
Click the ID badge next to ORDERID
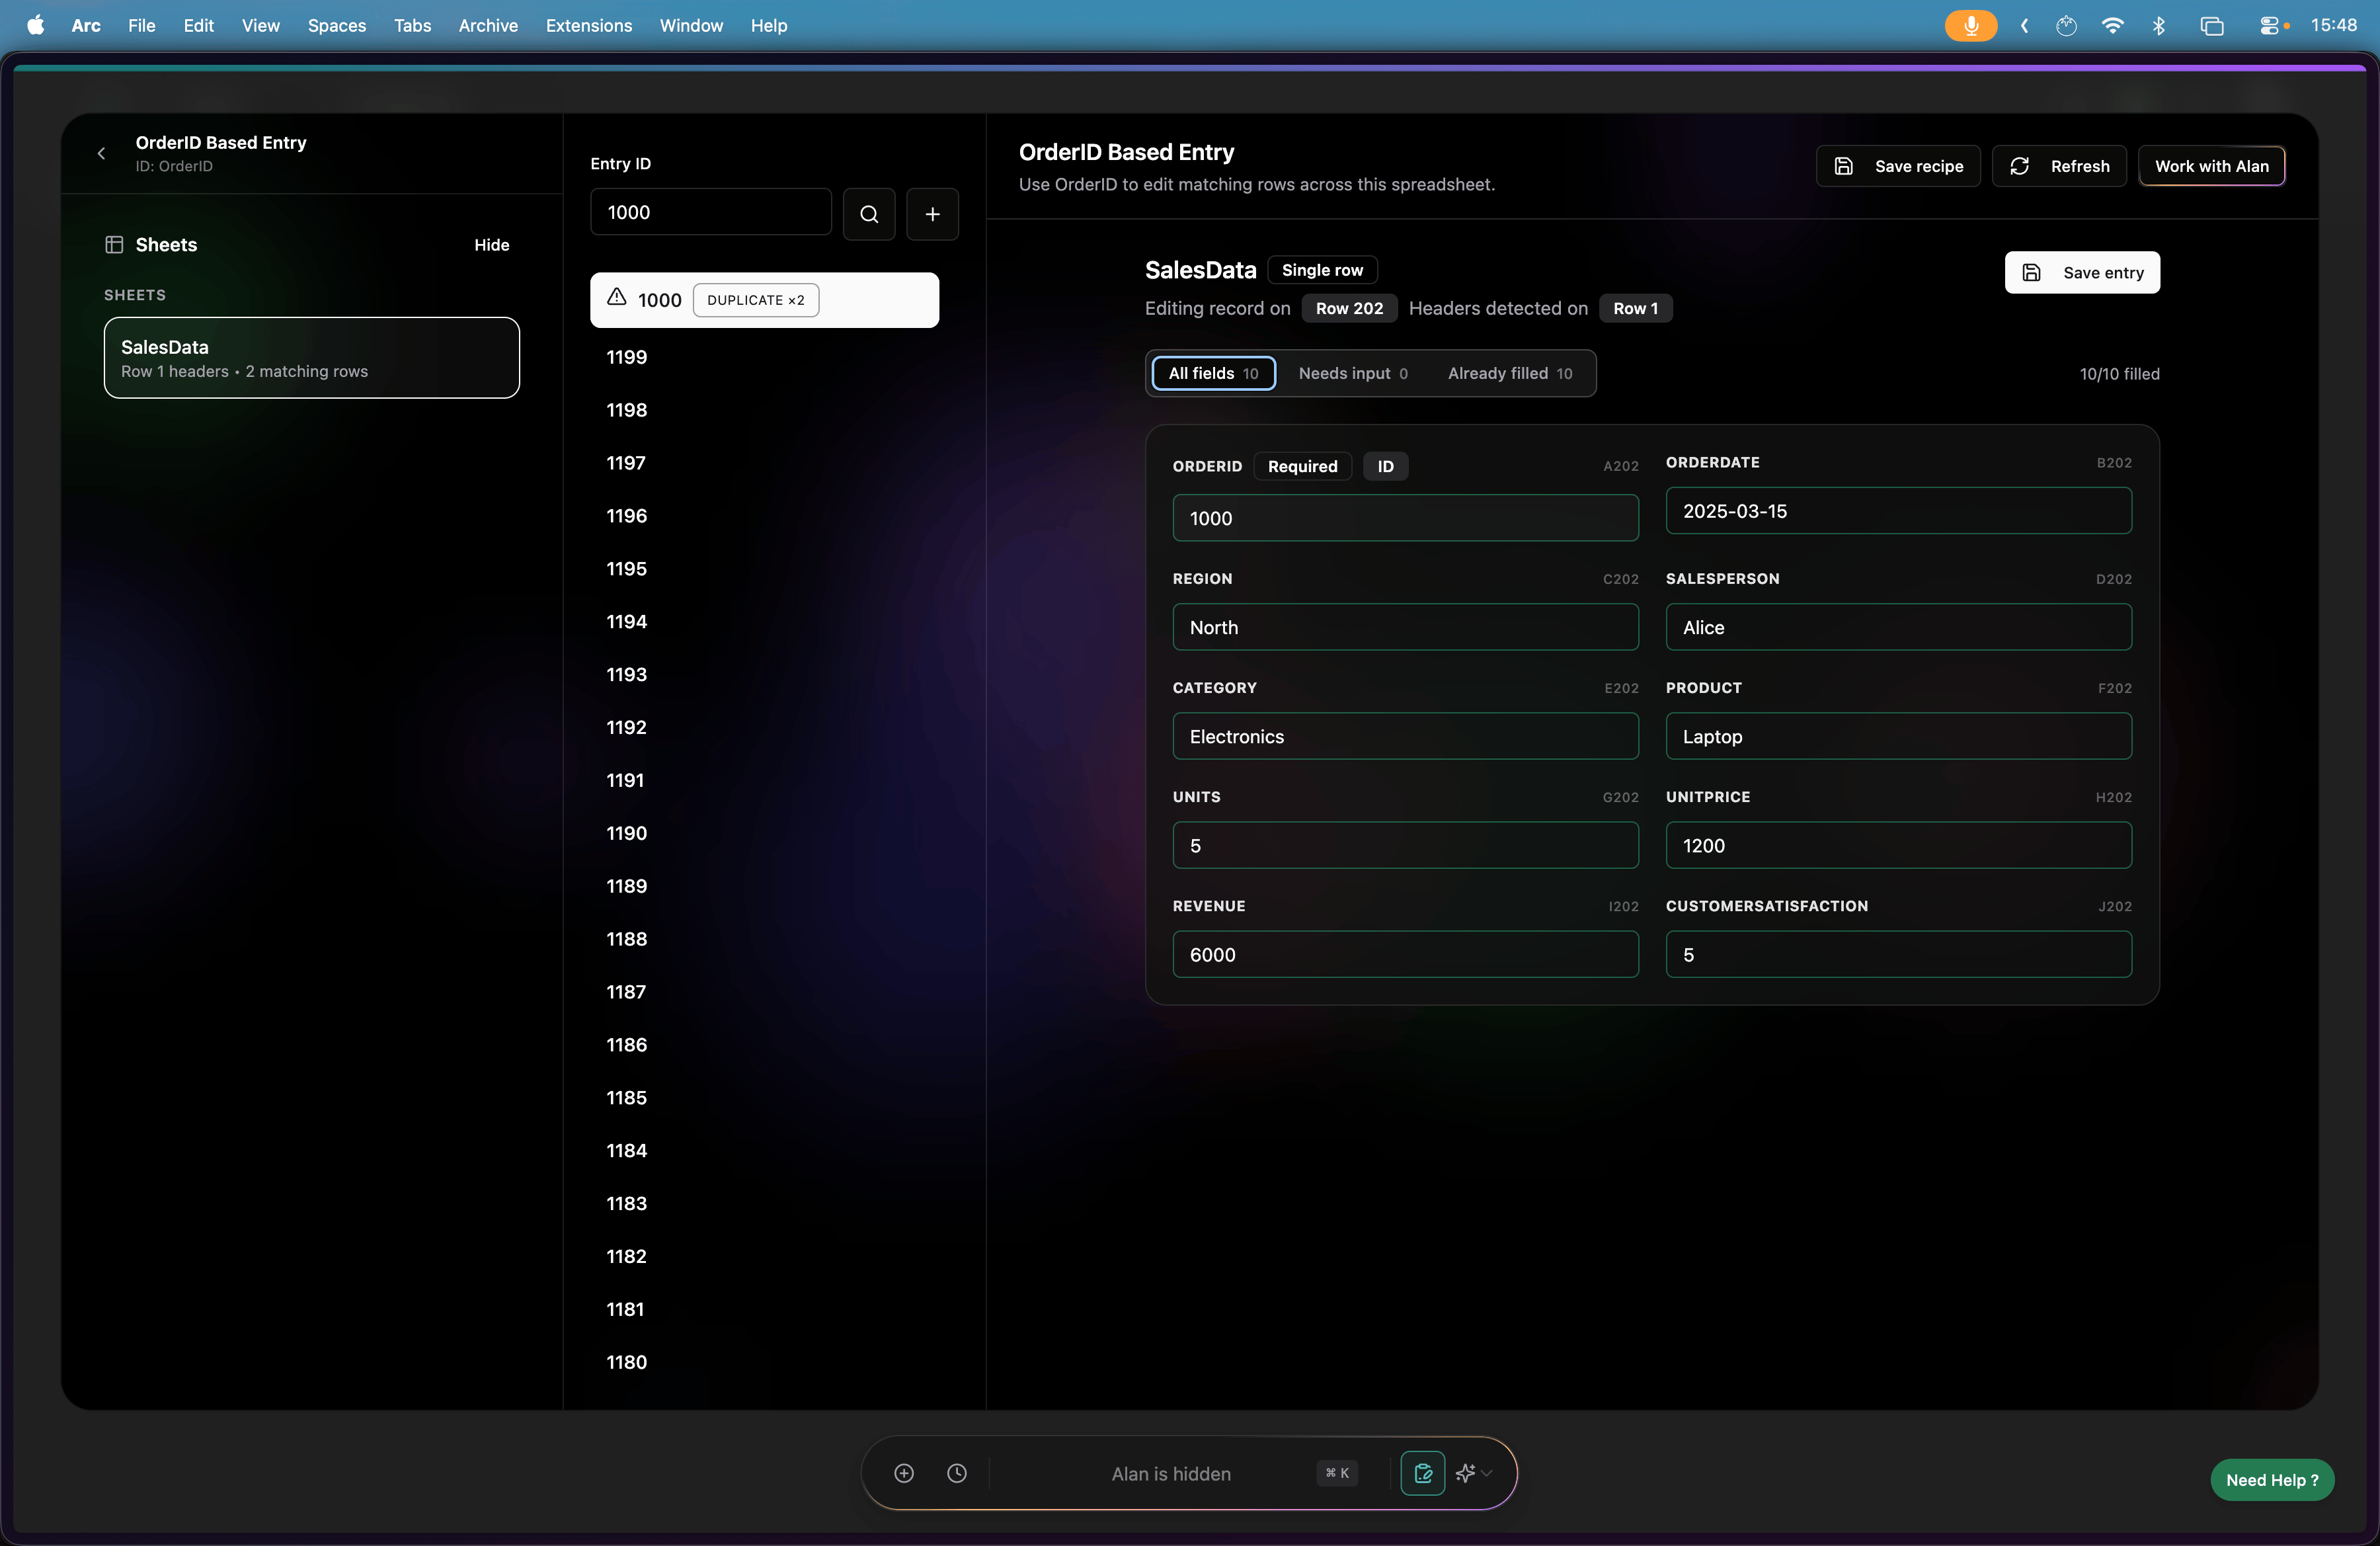(x=1385, y=466)
